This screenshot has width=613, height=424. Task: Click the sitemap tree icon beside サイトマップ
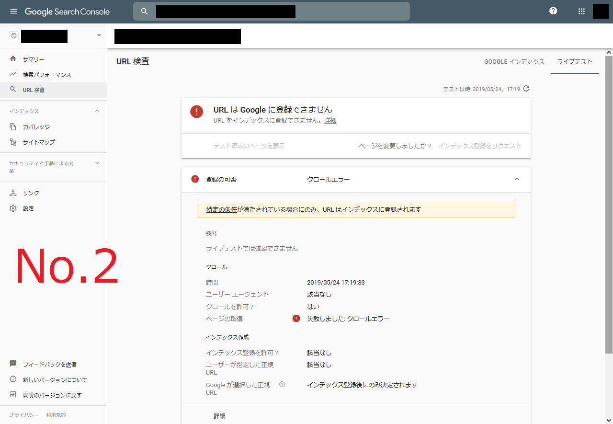pos(13,142)
